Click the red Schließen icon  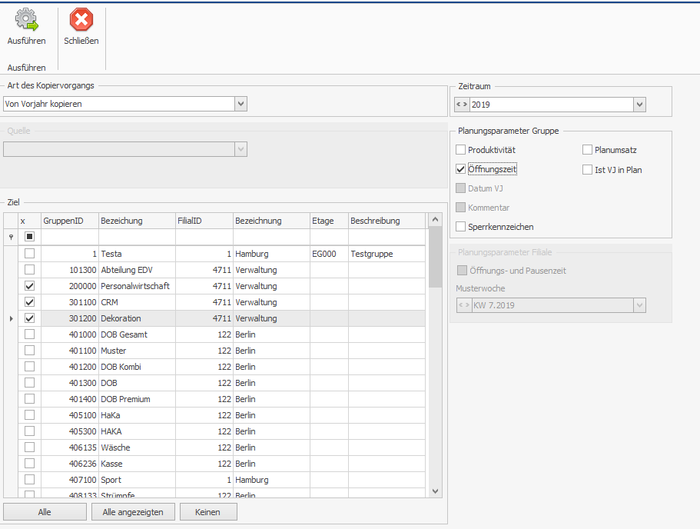tap(81, 20)
